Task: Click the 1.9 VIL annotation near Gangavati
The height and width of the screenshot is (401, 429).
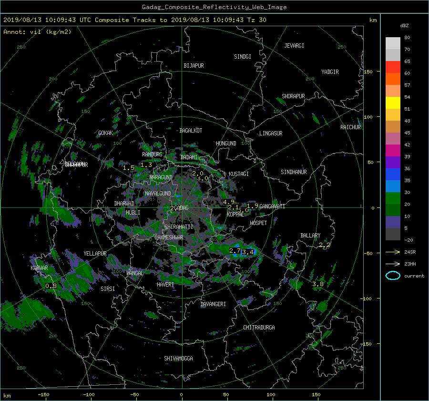Action: click(252, 206)
